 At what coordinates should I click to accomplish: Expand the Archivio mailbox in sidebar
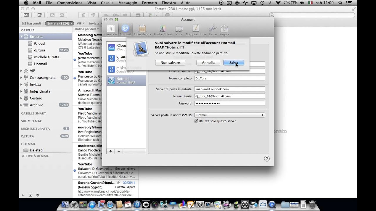21,105
